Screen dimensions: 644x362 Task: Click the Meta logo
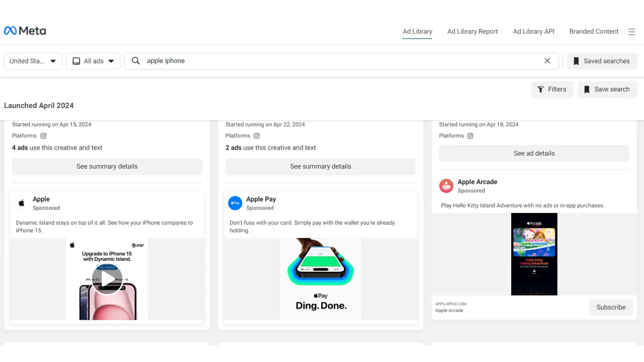pyautogui.click(x=25, y=31)
